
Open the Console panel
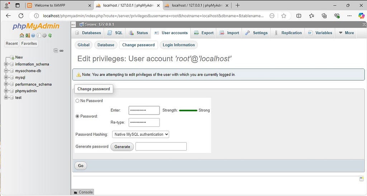[x=83, y=192]
